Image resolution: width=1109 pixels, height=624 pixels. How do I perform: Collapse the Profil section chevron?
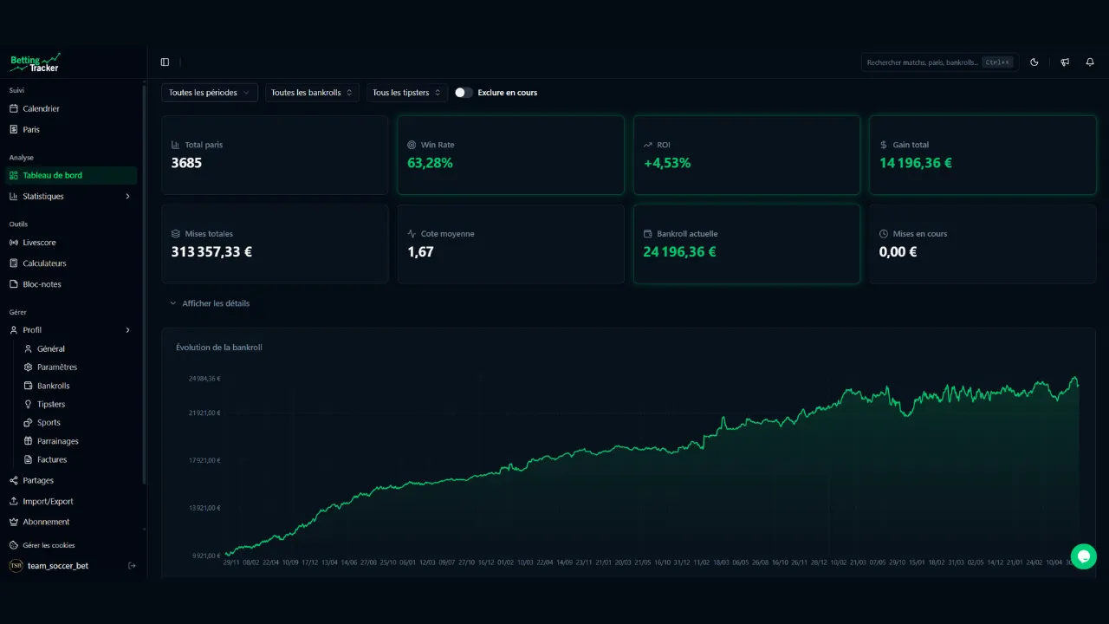pos(128,330)
